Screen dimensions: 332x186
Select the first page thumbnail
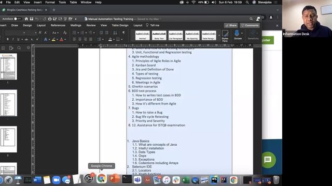coord(8,67)
